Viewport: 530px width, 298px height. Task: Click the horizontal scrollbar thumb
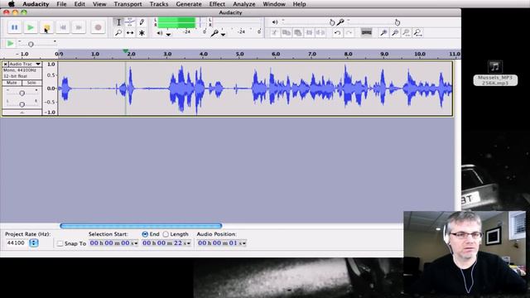click(x=141, y=226)
